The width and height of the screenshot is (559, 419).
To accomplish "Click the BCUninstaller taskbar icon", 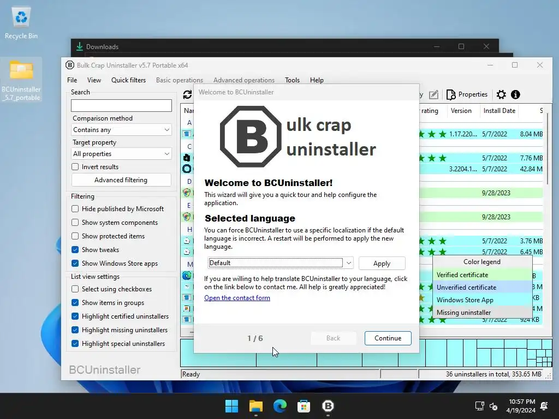I will [328, 406].
